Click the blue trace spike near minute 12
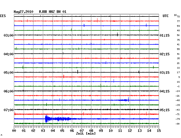Image resolution: width=181 pixels, height=138 pixels. pyautogui.click(x=128, y=99)
